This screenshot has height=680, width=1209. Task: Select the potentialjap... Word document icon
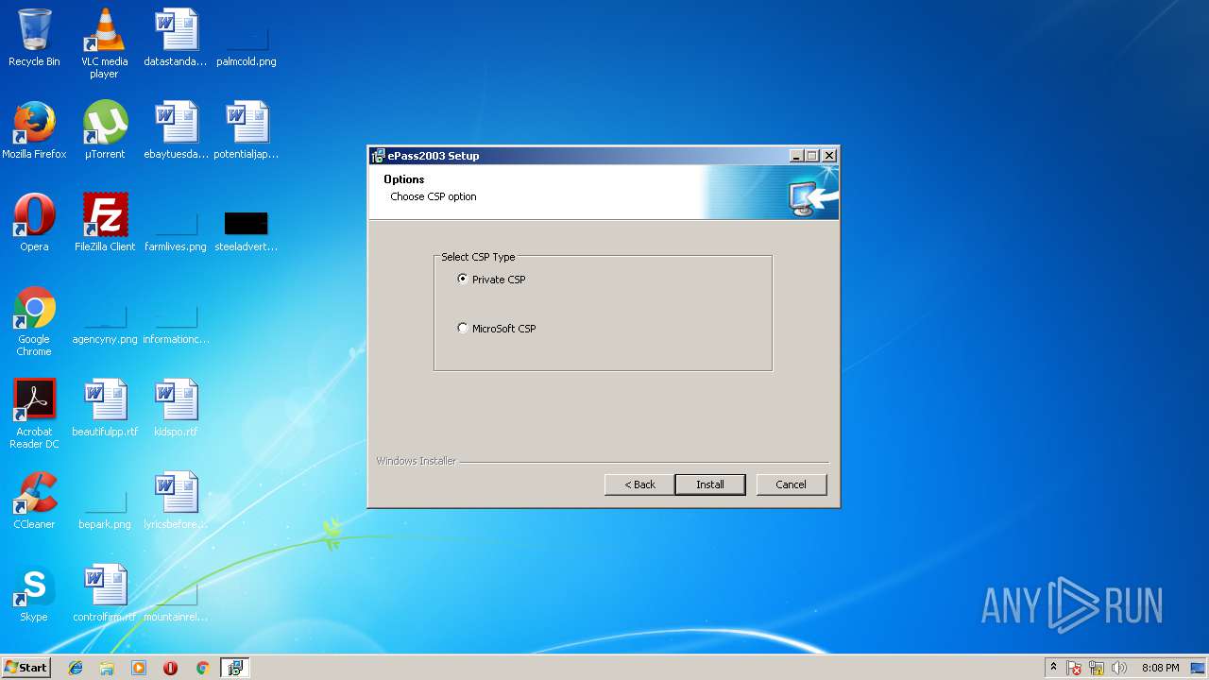click(x=247, y=130)
